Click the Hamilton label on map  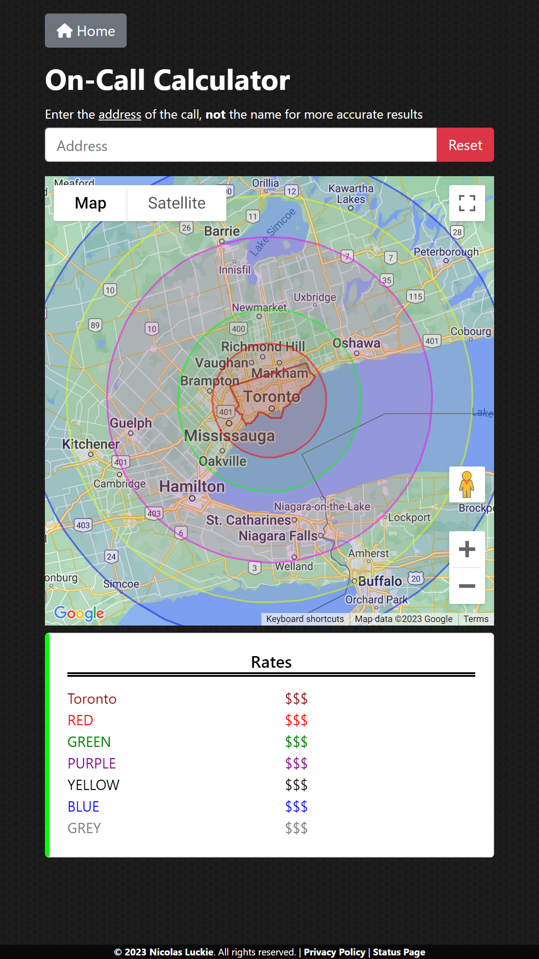point(192,486)
